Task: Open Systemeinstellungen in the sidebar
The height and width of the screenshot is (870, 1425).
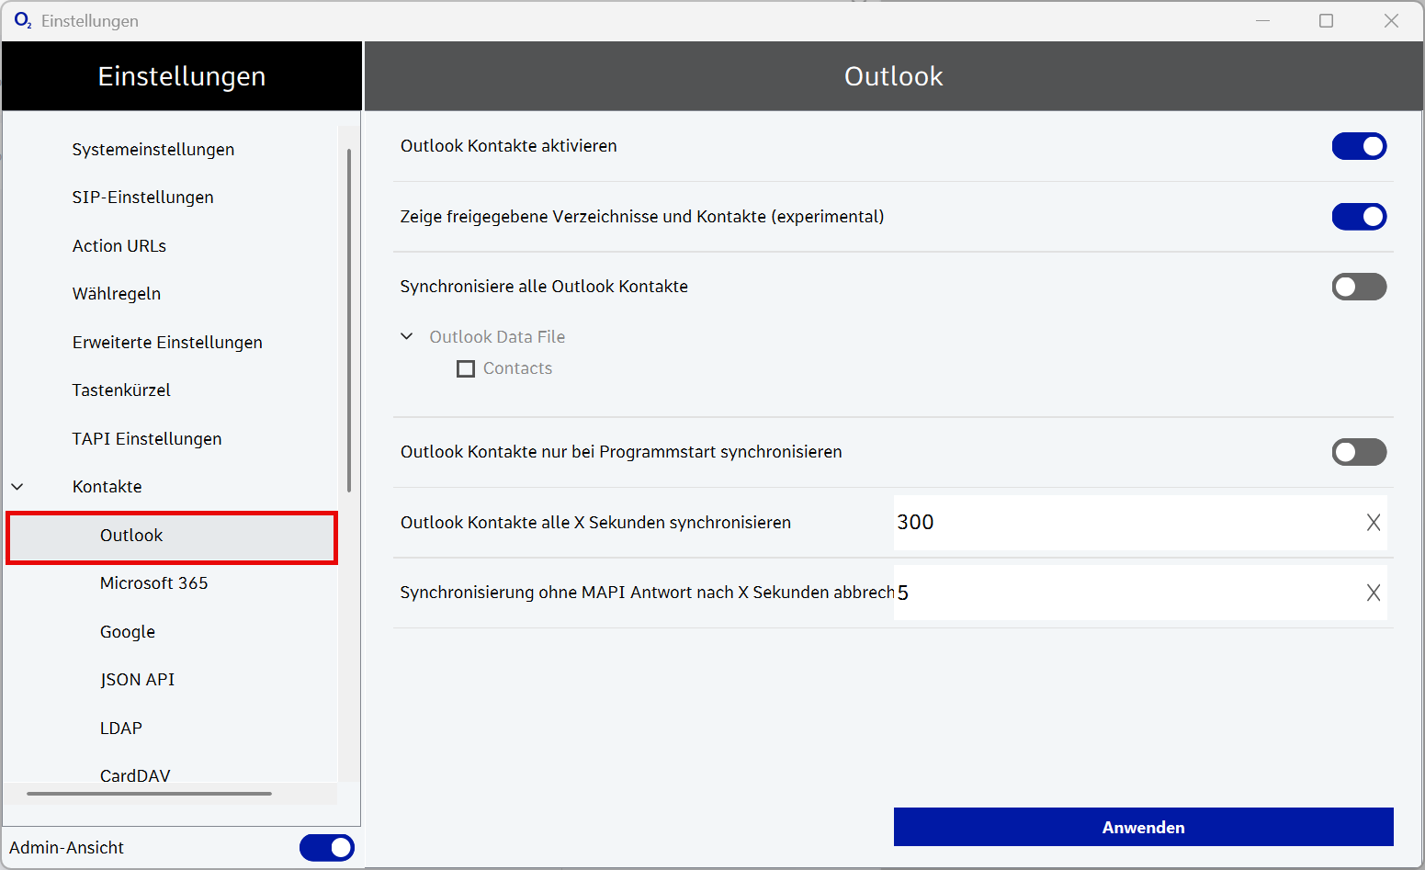Action: click(153, 150)
